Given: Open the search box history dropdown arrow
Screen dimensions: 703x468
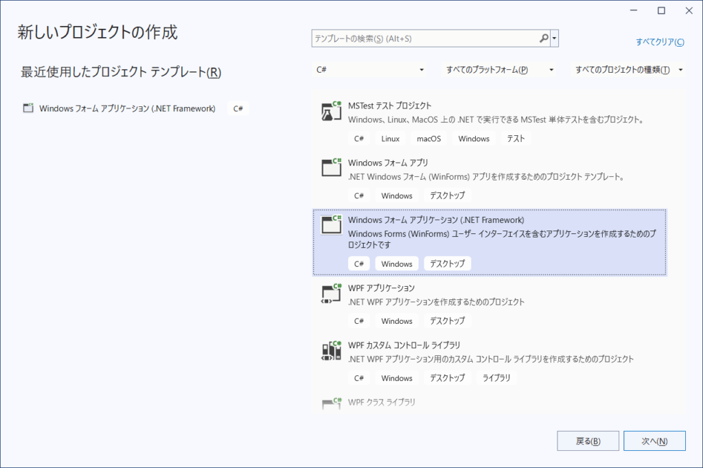Looking at the screenshot, I should [x=555, y=38].
